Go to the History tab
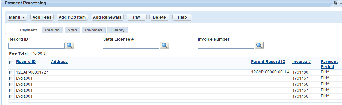This screenshot has width=342, height=105. pos(117,30)
